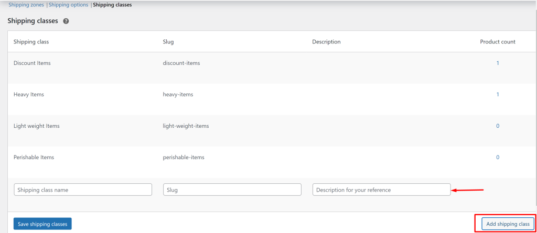The height and width of the screenshot is (233, 537).
Task: Click the Add shipping class button
Action: coord(508,224)
